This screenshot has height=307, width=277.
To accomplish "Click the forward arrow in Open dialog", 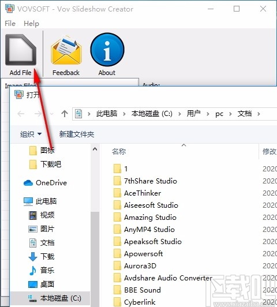I will tap(38, 114).
